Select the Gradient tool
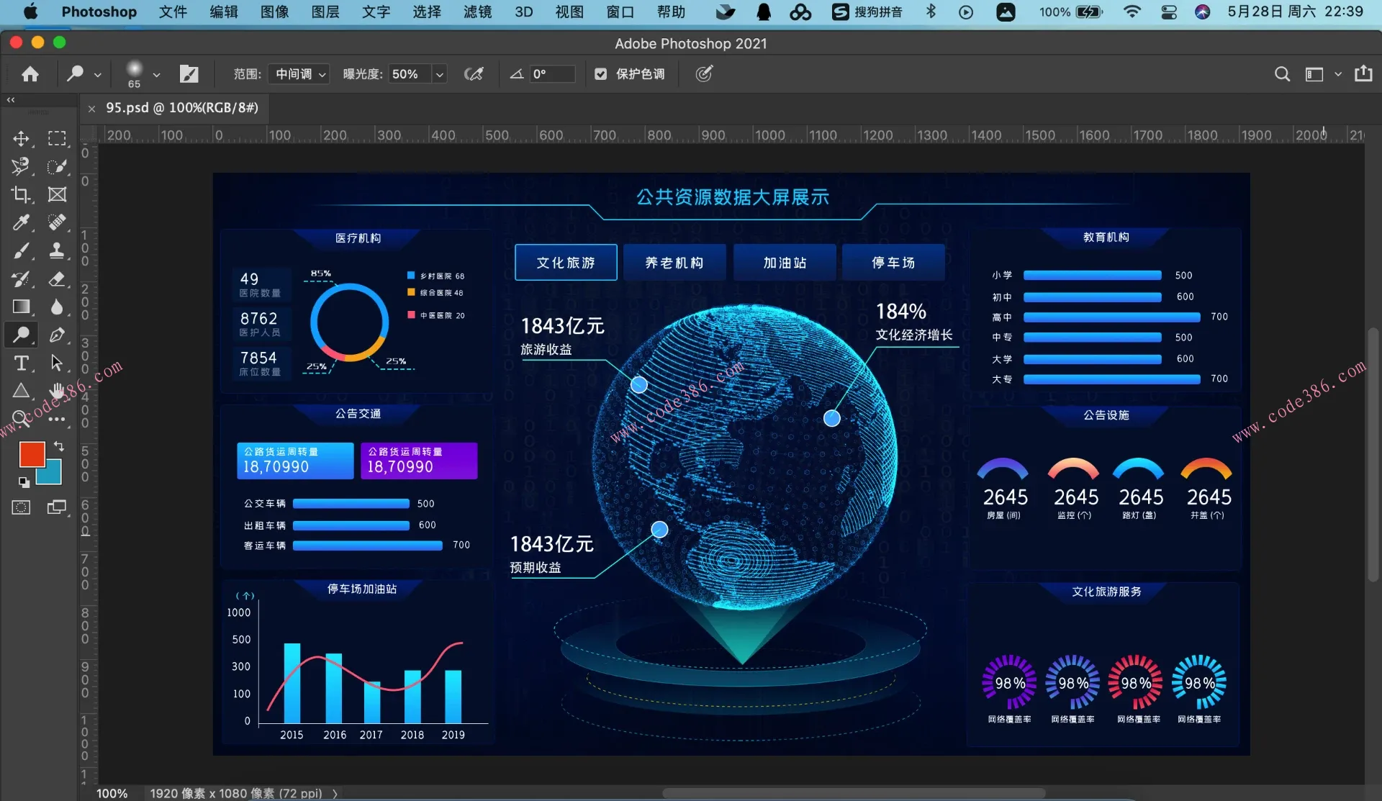Image resolution: width=1382 pixels, height=801 pixels. click(22, 307)
